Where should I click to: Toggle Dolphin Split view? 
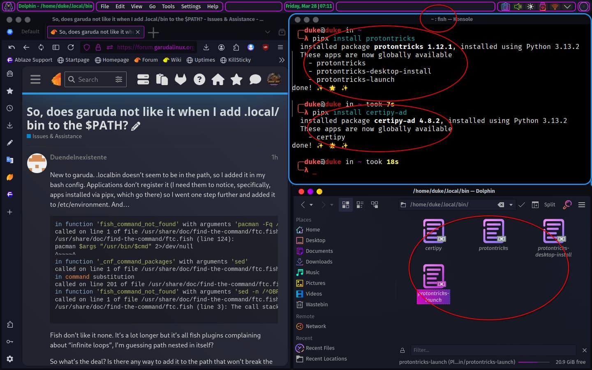click(x=544, y=204)
